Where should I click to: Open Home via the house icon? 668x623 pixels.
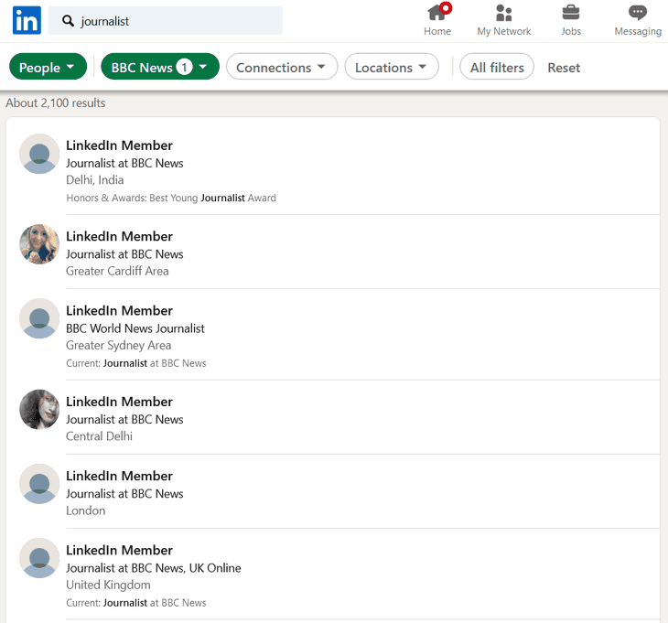pyautogui.click(x=436, y=13)
